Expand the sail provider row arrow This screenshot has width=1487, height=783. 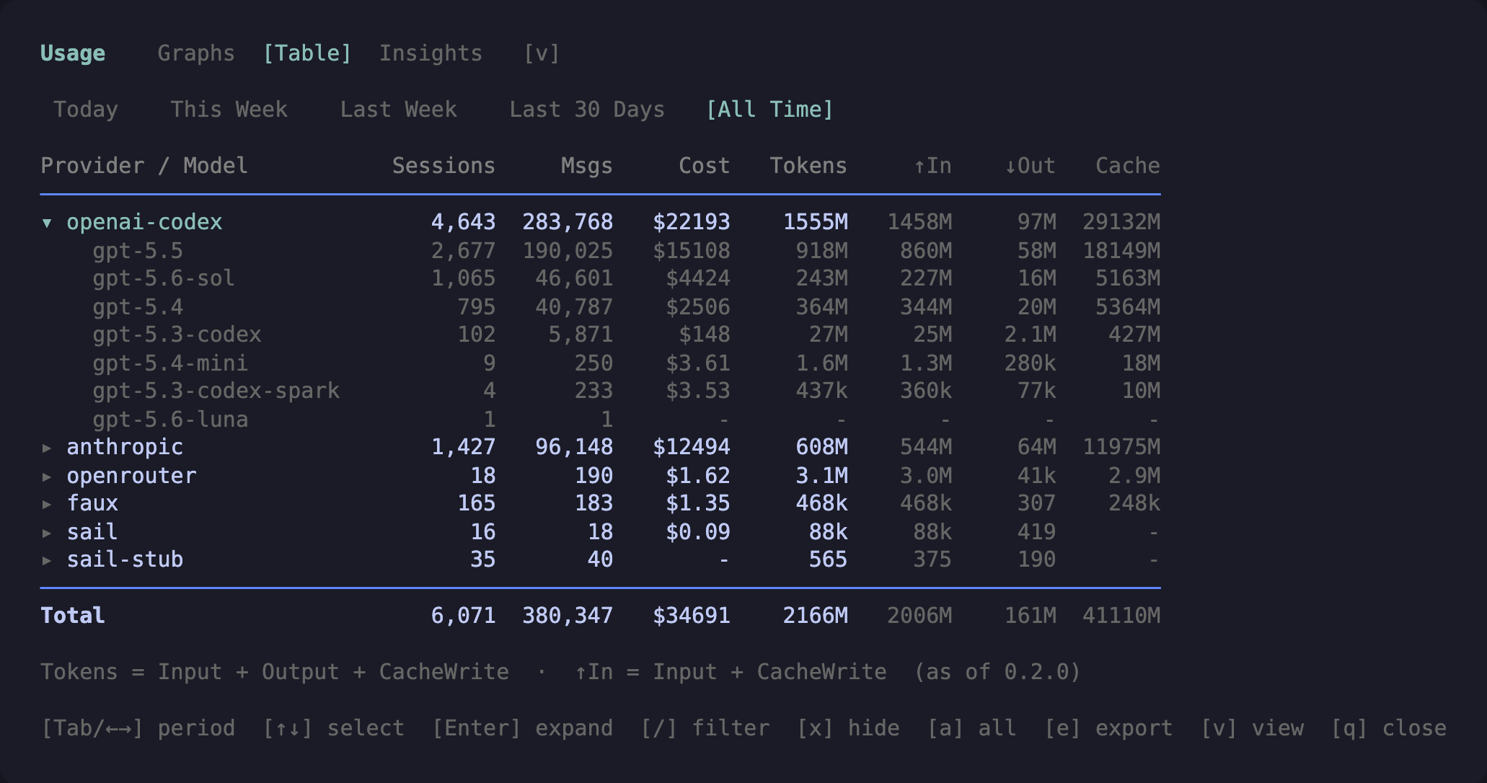[x=47, y=533]
